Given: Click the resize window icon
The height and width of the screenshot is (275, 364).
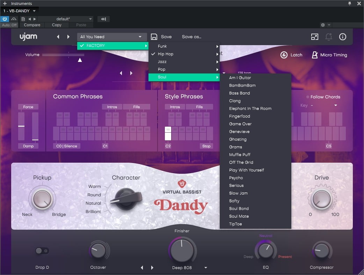Looking at the screenshot, I should point(314,37).
